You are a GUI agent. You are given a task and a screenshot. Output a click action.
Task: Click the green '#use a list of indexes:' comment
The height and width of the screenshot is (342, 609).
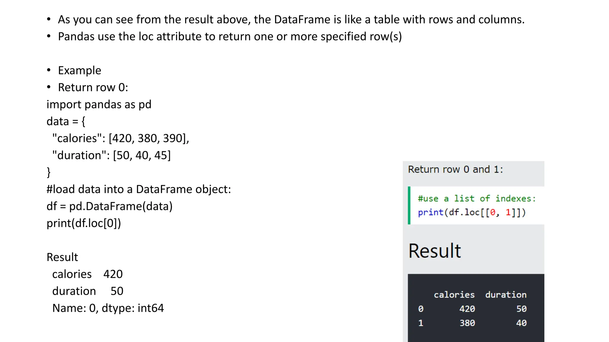(x=477, y=199)
